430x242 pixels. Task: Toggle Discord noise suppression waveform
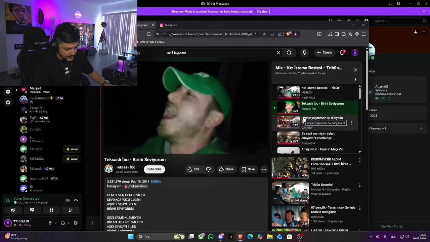68,200
